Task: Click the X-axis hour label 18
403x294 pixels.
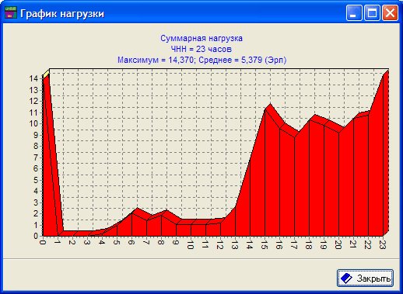Action: (x=309, y=245)
